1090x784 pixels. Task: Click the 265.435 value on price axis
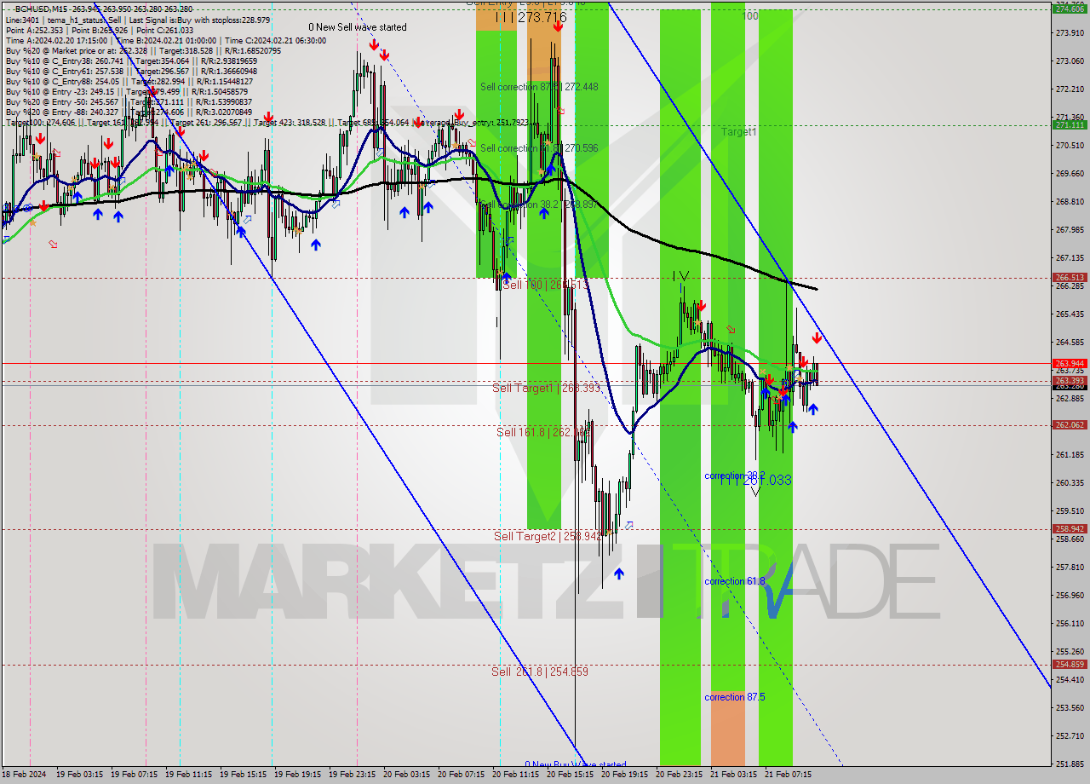[1070, 314]
